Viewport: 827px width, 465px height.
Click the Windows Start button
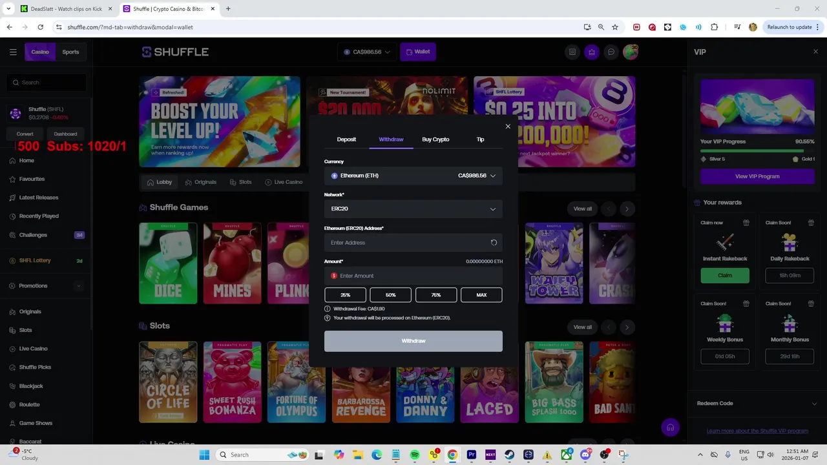pyautogui.click(x=204, y=455)
